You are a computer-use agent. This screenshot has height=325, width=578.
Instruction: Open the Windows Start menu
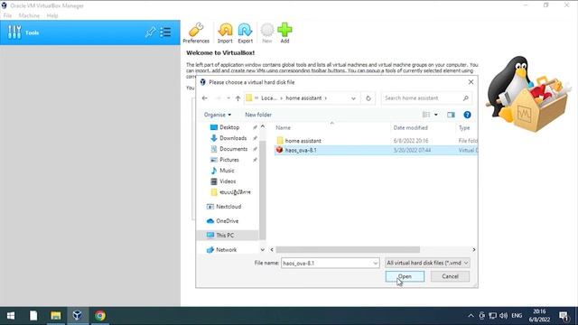pos(11,316)
